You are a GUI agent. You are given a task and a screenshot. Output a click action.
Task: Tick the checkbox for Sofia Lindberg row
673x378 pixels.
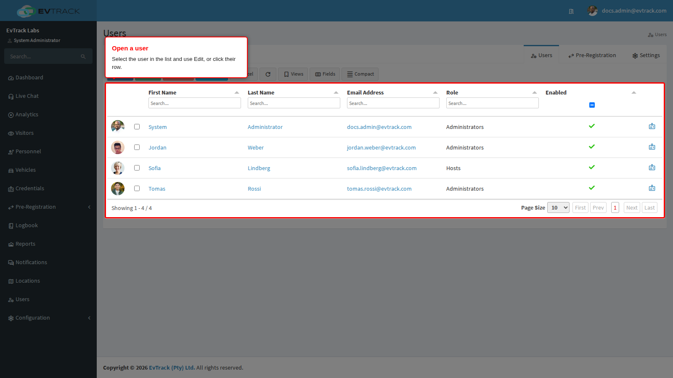tap(137, 168)
